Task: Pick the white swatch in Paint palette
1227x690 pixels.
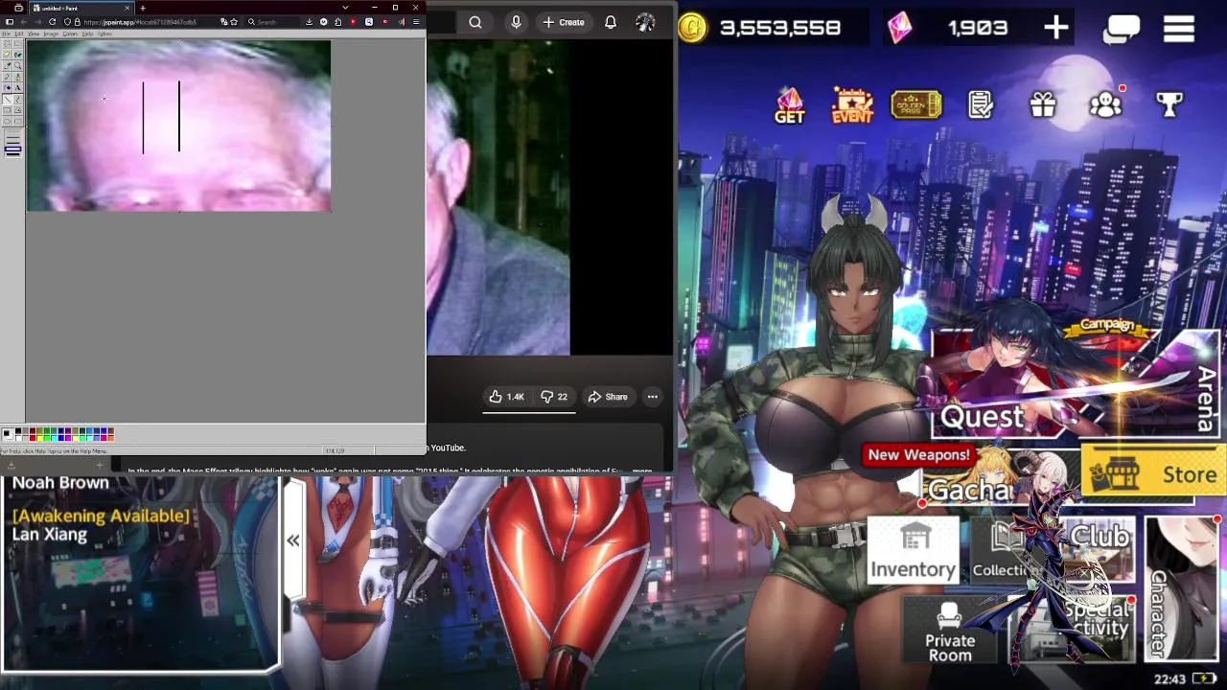Action: pyautogui.click(x=18, y=439)
